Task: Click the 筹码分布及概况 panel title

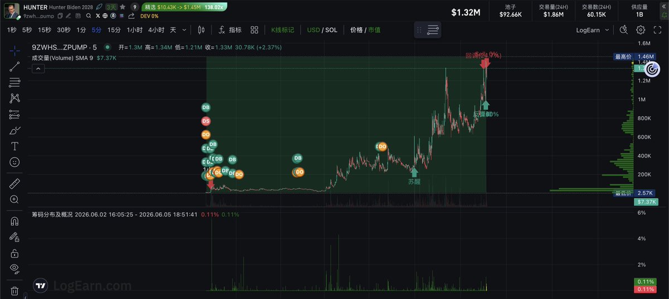Action: 52,214
